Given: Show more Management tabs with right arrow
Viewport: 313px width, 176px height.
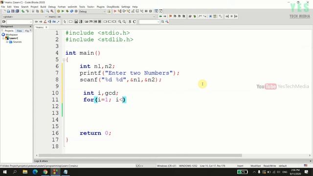Looking at the screenshot, I should (30, 30).
